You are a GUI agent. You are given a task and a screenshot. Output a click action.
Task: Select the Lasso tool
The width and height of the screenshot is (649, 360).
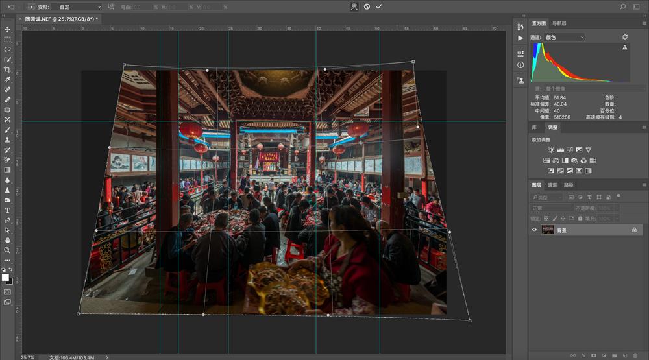[7, 50]
